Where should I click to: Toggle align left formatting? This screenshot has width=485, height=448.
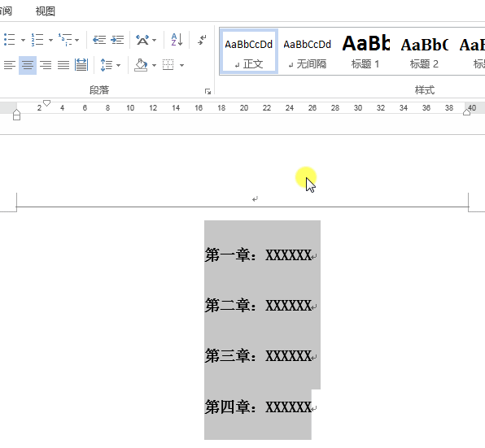pos(9,65)
